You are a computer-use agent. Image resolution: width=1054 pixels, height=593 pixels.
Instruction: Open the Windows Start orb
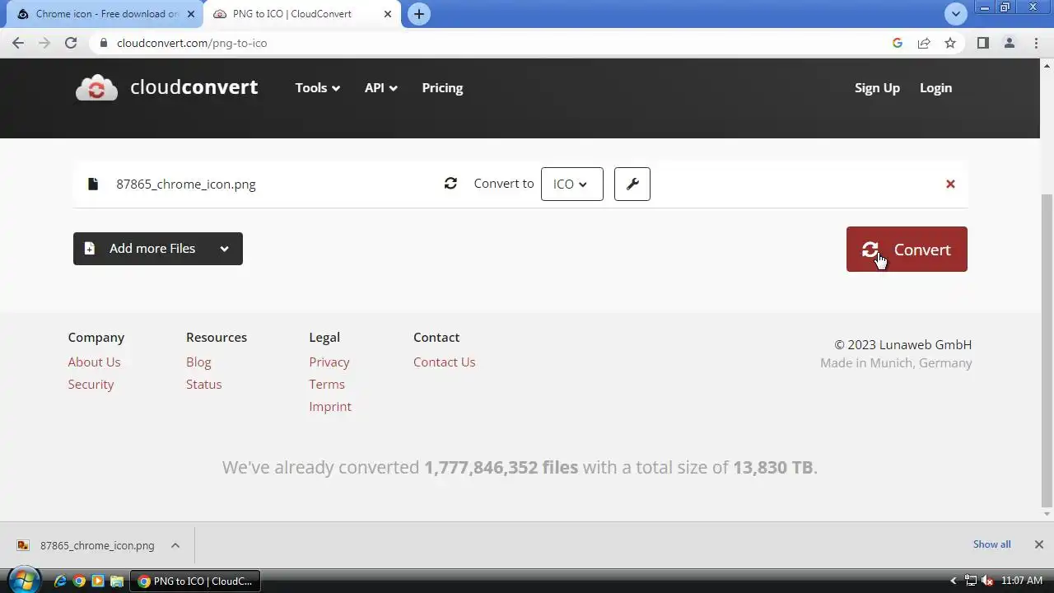point(23,581)
